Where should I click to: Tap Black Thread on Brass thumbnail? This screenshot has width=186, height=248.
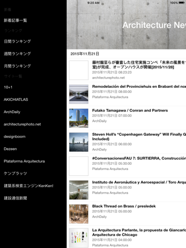click(x=79, y=214)
